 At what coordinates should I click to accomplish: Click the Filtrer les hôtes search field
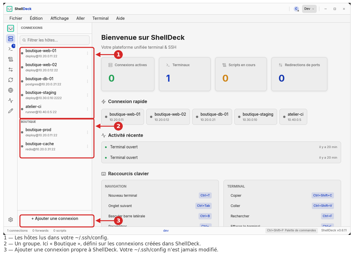pyautogui.click(x=55, y=40)
